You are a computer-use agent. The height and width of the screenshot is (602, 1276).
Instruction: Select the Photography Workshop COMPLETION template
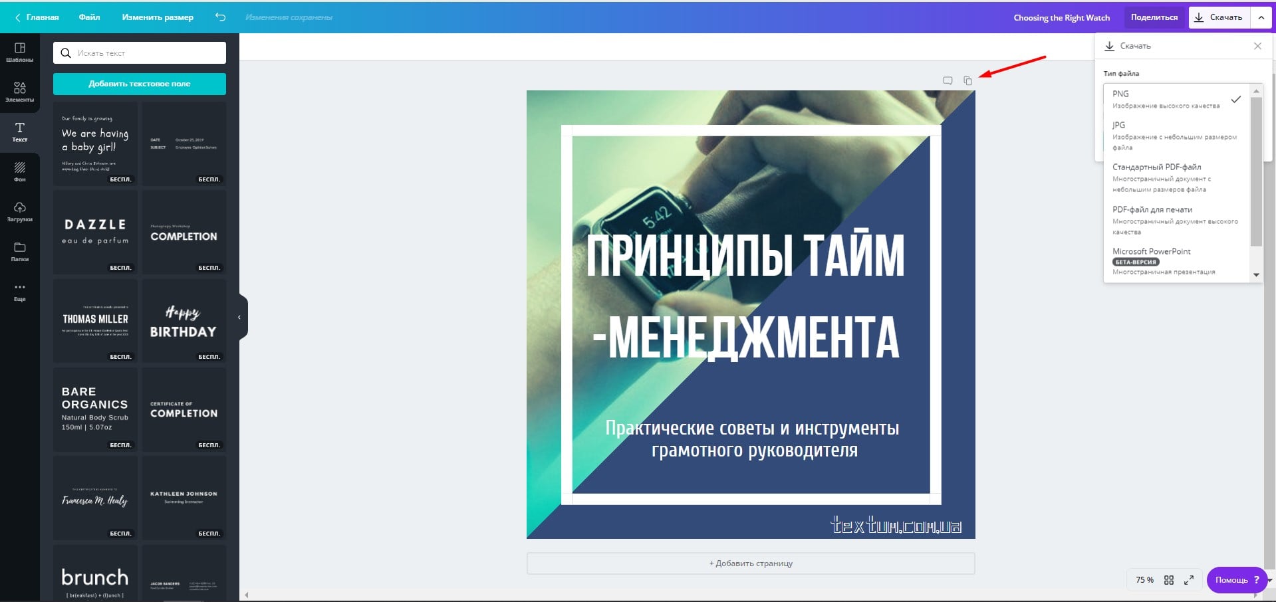tap(184, 232)
